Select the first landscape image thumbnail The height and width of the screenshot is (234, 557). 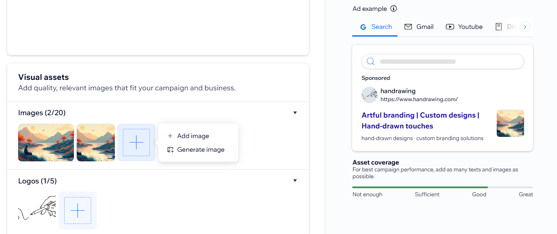click(x=46, y=142)
